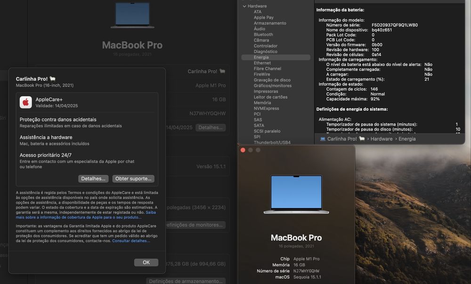The width and height of the screenshot is (471, 284).
Task: Select Gráficos/monitores item
Action: point(272,86)
